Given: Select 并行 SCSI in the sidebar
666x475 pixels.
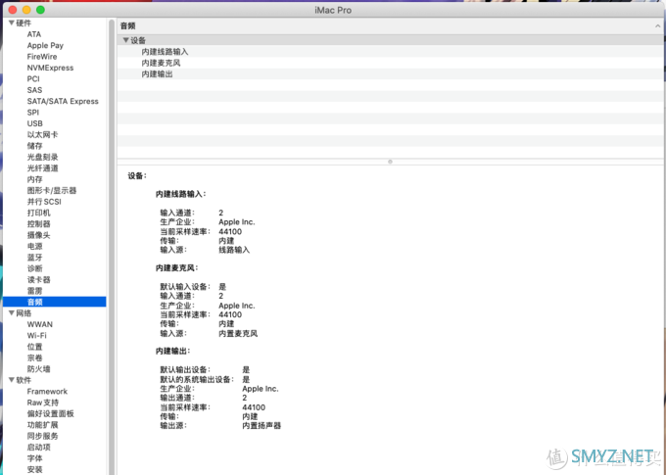Looking at the screenshot, I should point(44,202).
